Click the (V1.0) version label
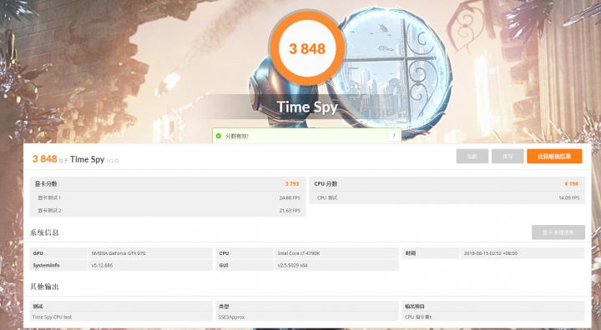Image resolution: width=601 pixels, height=330 pixels. 113,160
